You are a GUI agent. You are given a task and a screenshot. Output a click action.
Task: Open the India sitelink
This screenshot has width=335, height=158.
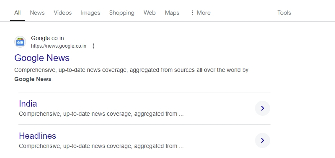click(x=28, y=104)
